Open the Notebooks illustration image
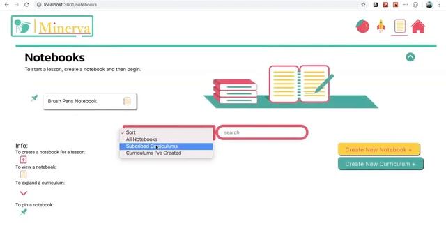The width and height of the screenshot is (446, 251). tap(291, 86)
